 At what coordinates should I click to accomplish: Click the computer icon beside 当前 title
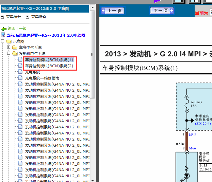tap(3, 35)
